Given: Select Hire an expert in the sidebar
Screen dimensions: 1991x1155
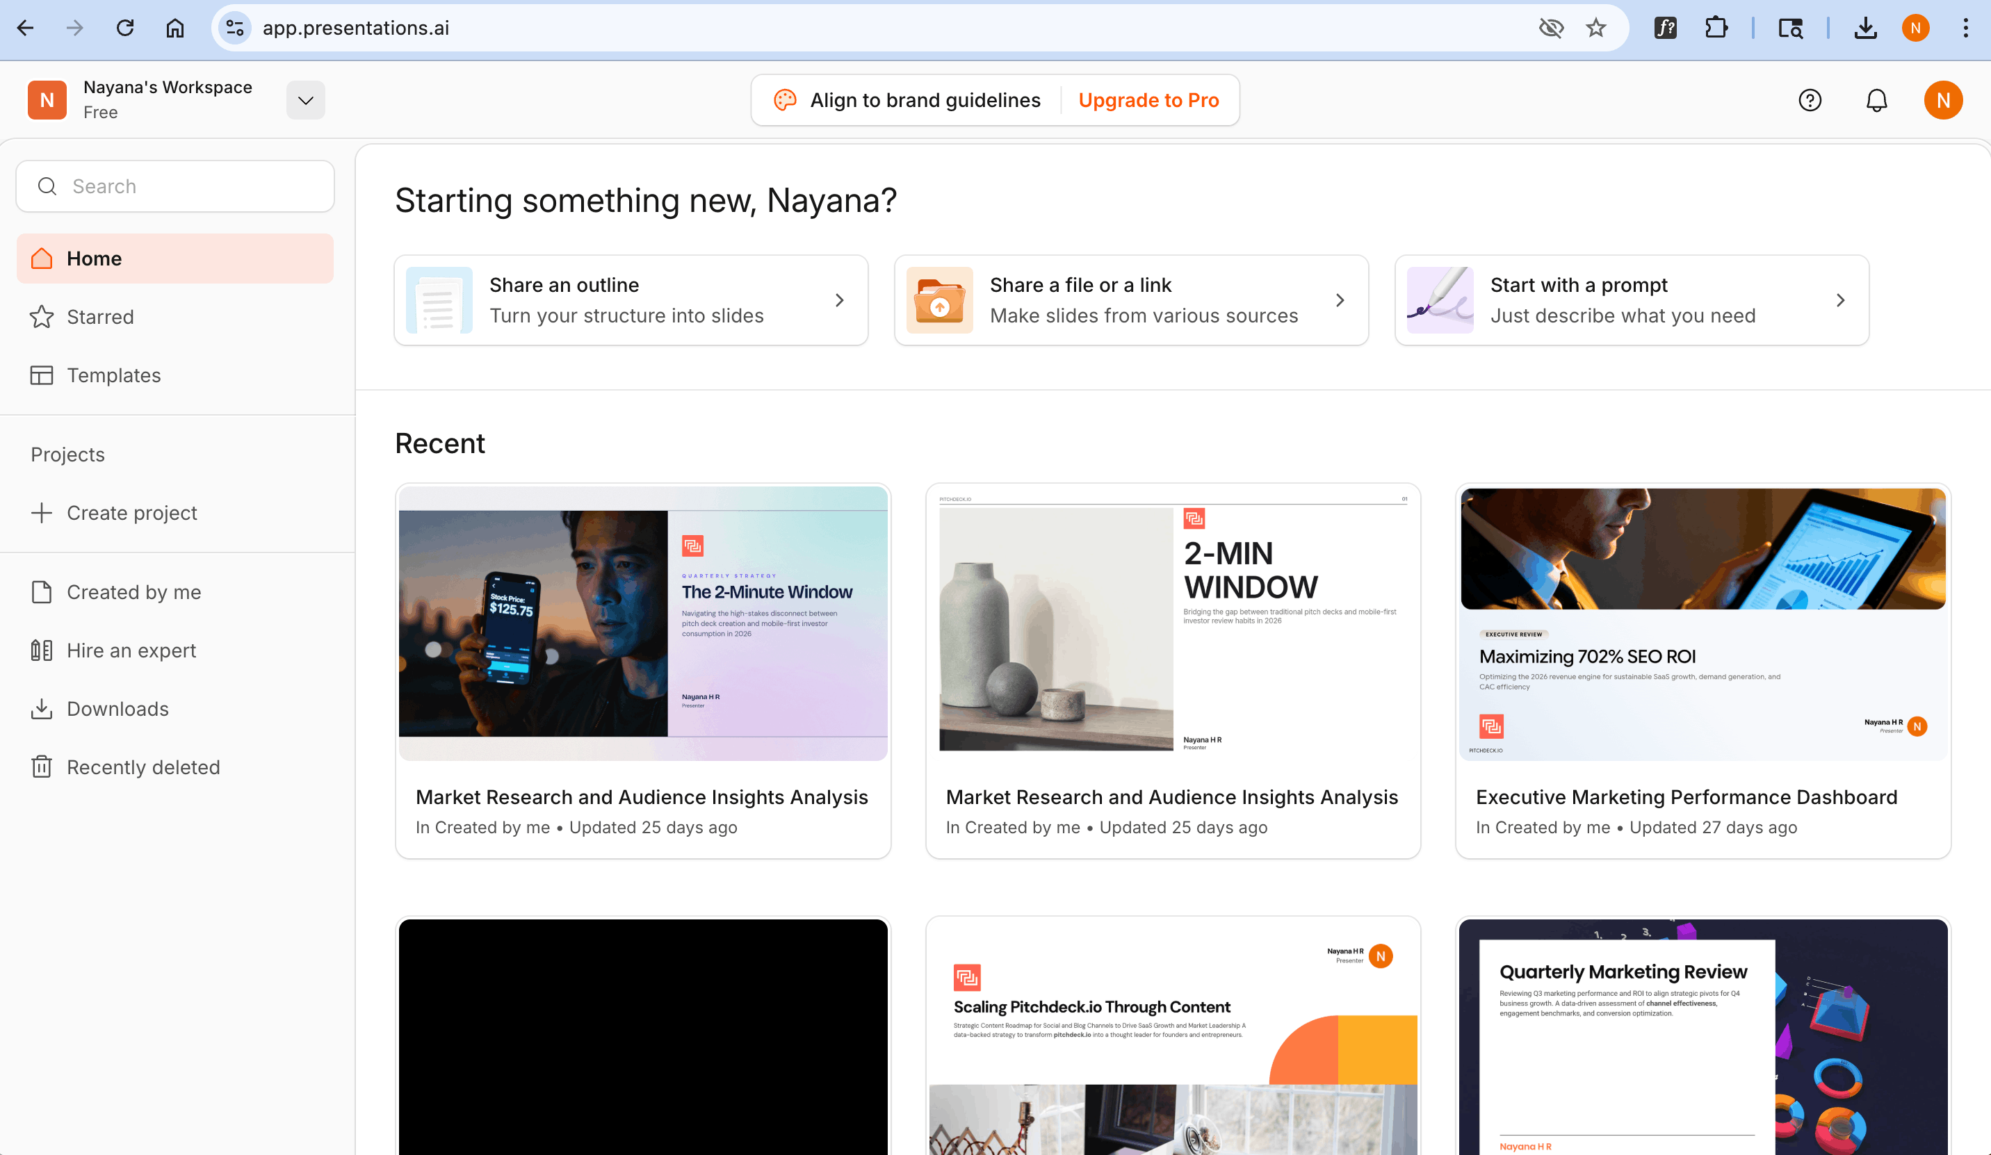Looking at the screenshot, I should tap(131, 650).
